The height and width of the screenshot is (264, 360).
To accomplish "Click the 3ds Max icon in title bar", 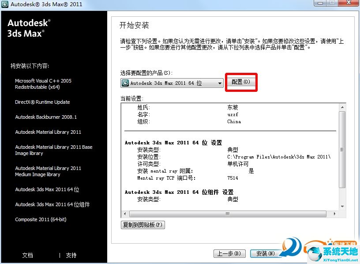I will (4, 4).
